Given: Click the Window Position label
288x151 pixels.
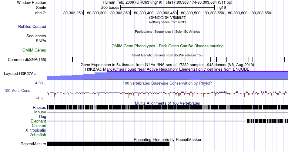Looking at the screenshot, I should pos(32,2).
